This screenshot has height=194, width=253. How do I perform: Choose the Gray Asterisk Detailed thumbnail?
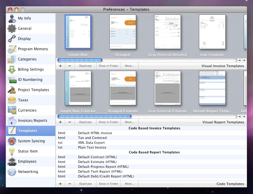click(x=167, y=32)
